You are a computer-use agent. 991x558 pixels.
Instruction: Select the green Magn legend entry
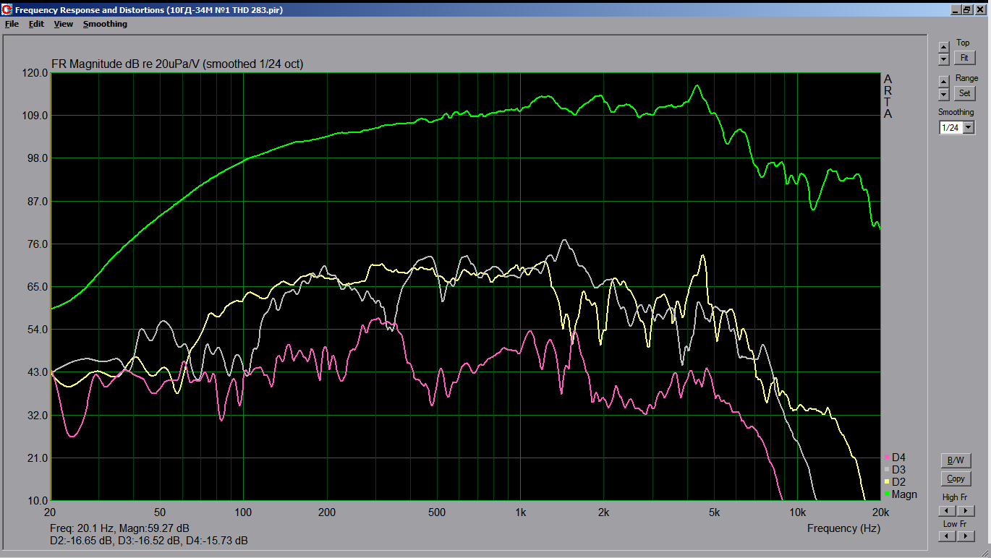(901, 494)
